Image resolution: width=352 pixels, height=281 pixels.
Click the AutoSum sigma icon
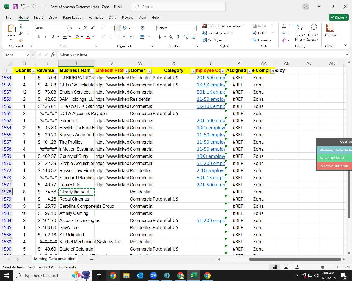(284, 26)
